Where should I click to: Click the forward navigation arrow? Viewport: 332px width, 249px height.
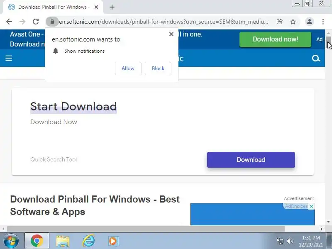coord(22,22)
